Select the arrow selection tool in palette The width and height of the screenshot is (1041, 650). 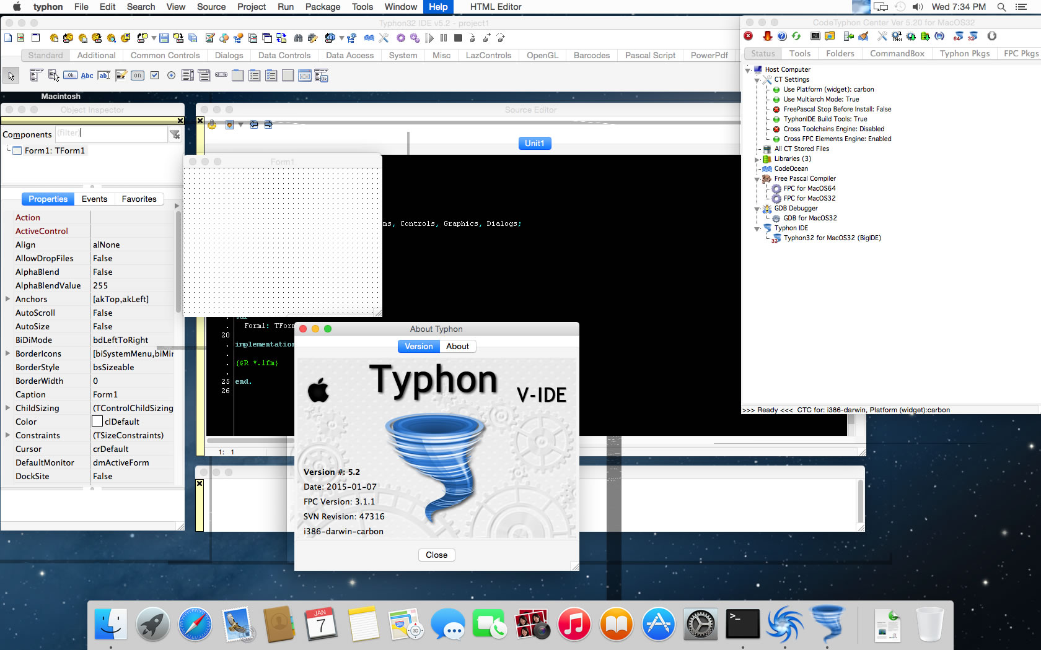pos(11,76)
